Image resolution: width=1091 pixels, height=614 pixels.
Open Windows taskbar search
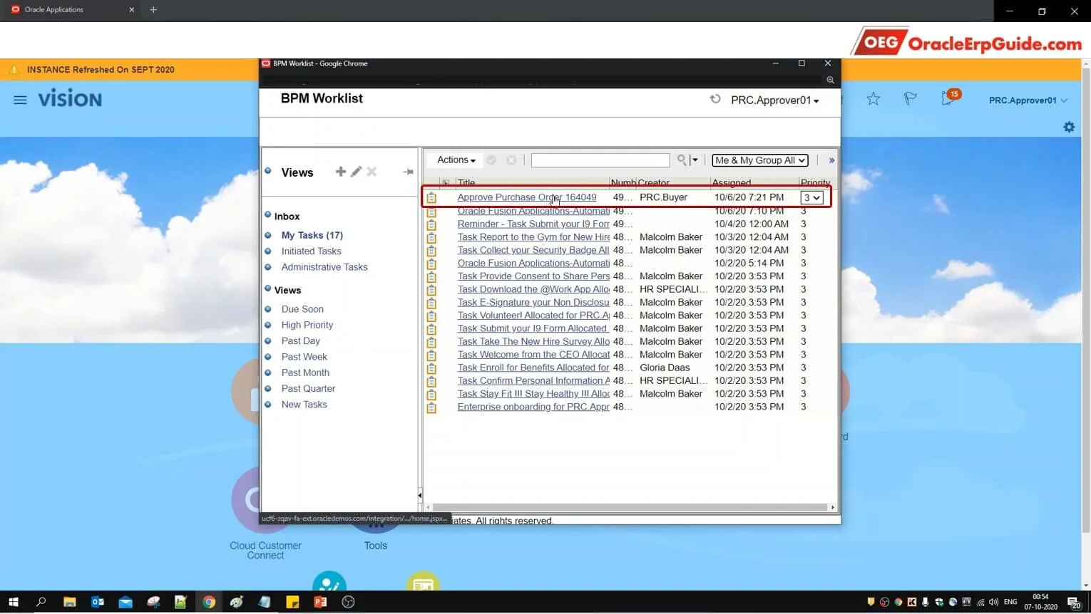(x=41, y=602)
